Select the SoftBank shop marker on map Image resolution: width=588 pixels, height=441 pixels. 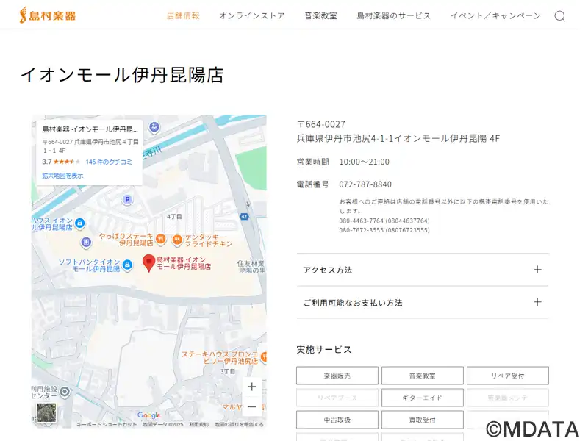pyautogui.click(x=128, y=265)
